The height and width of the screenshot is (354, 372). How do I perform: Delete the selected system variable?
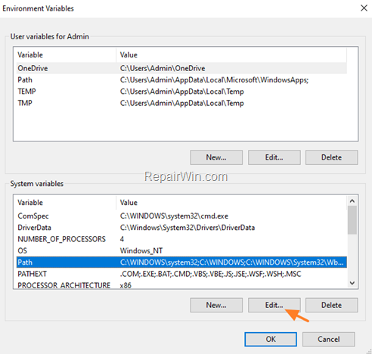331,305
